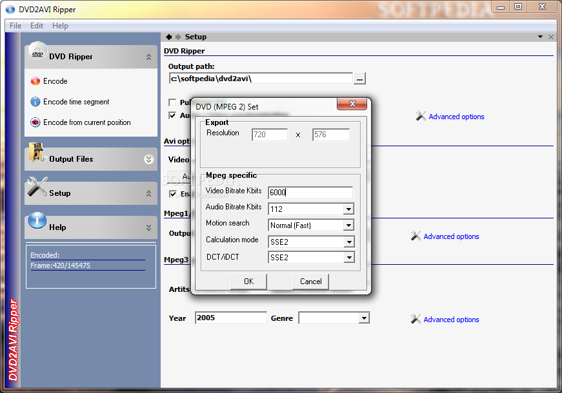Click the back arrow in Setup header
This screenshot has width=562, height=393.
[168, 37]
